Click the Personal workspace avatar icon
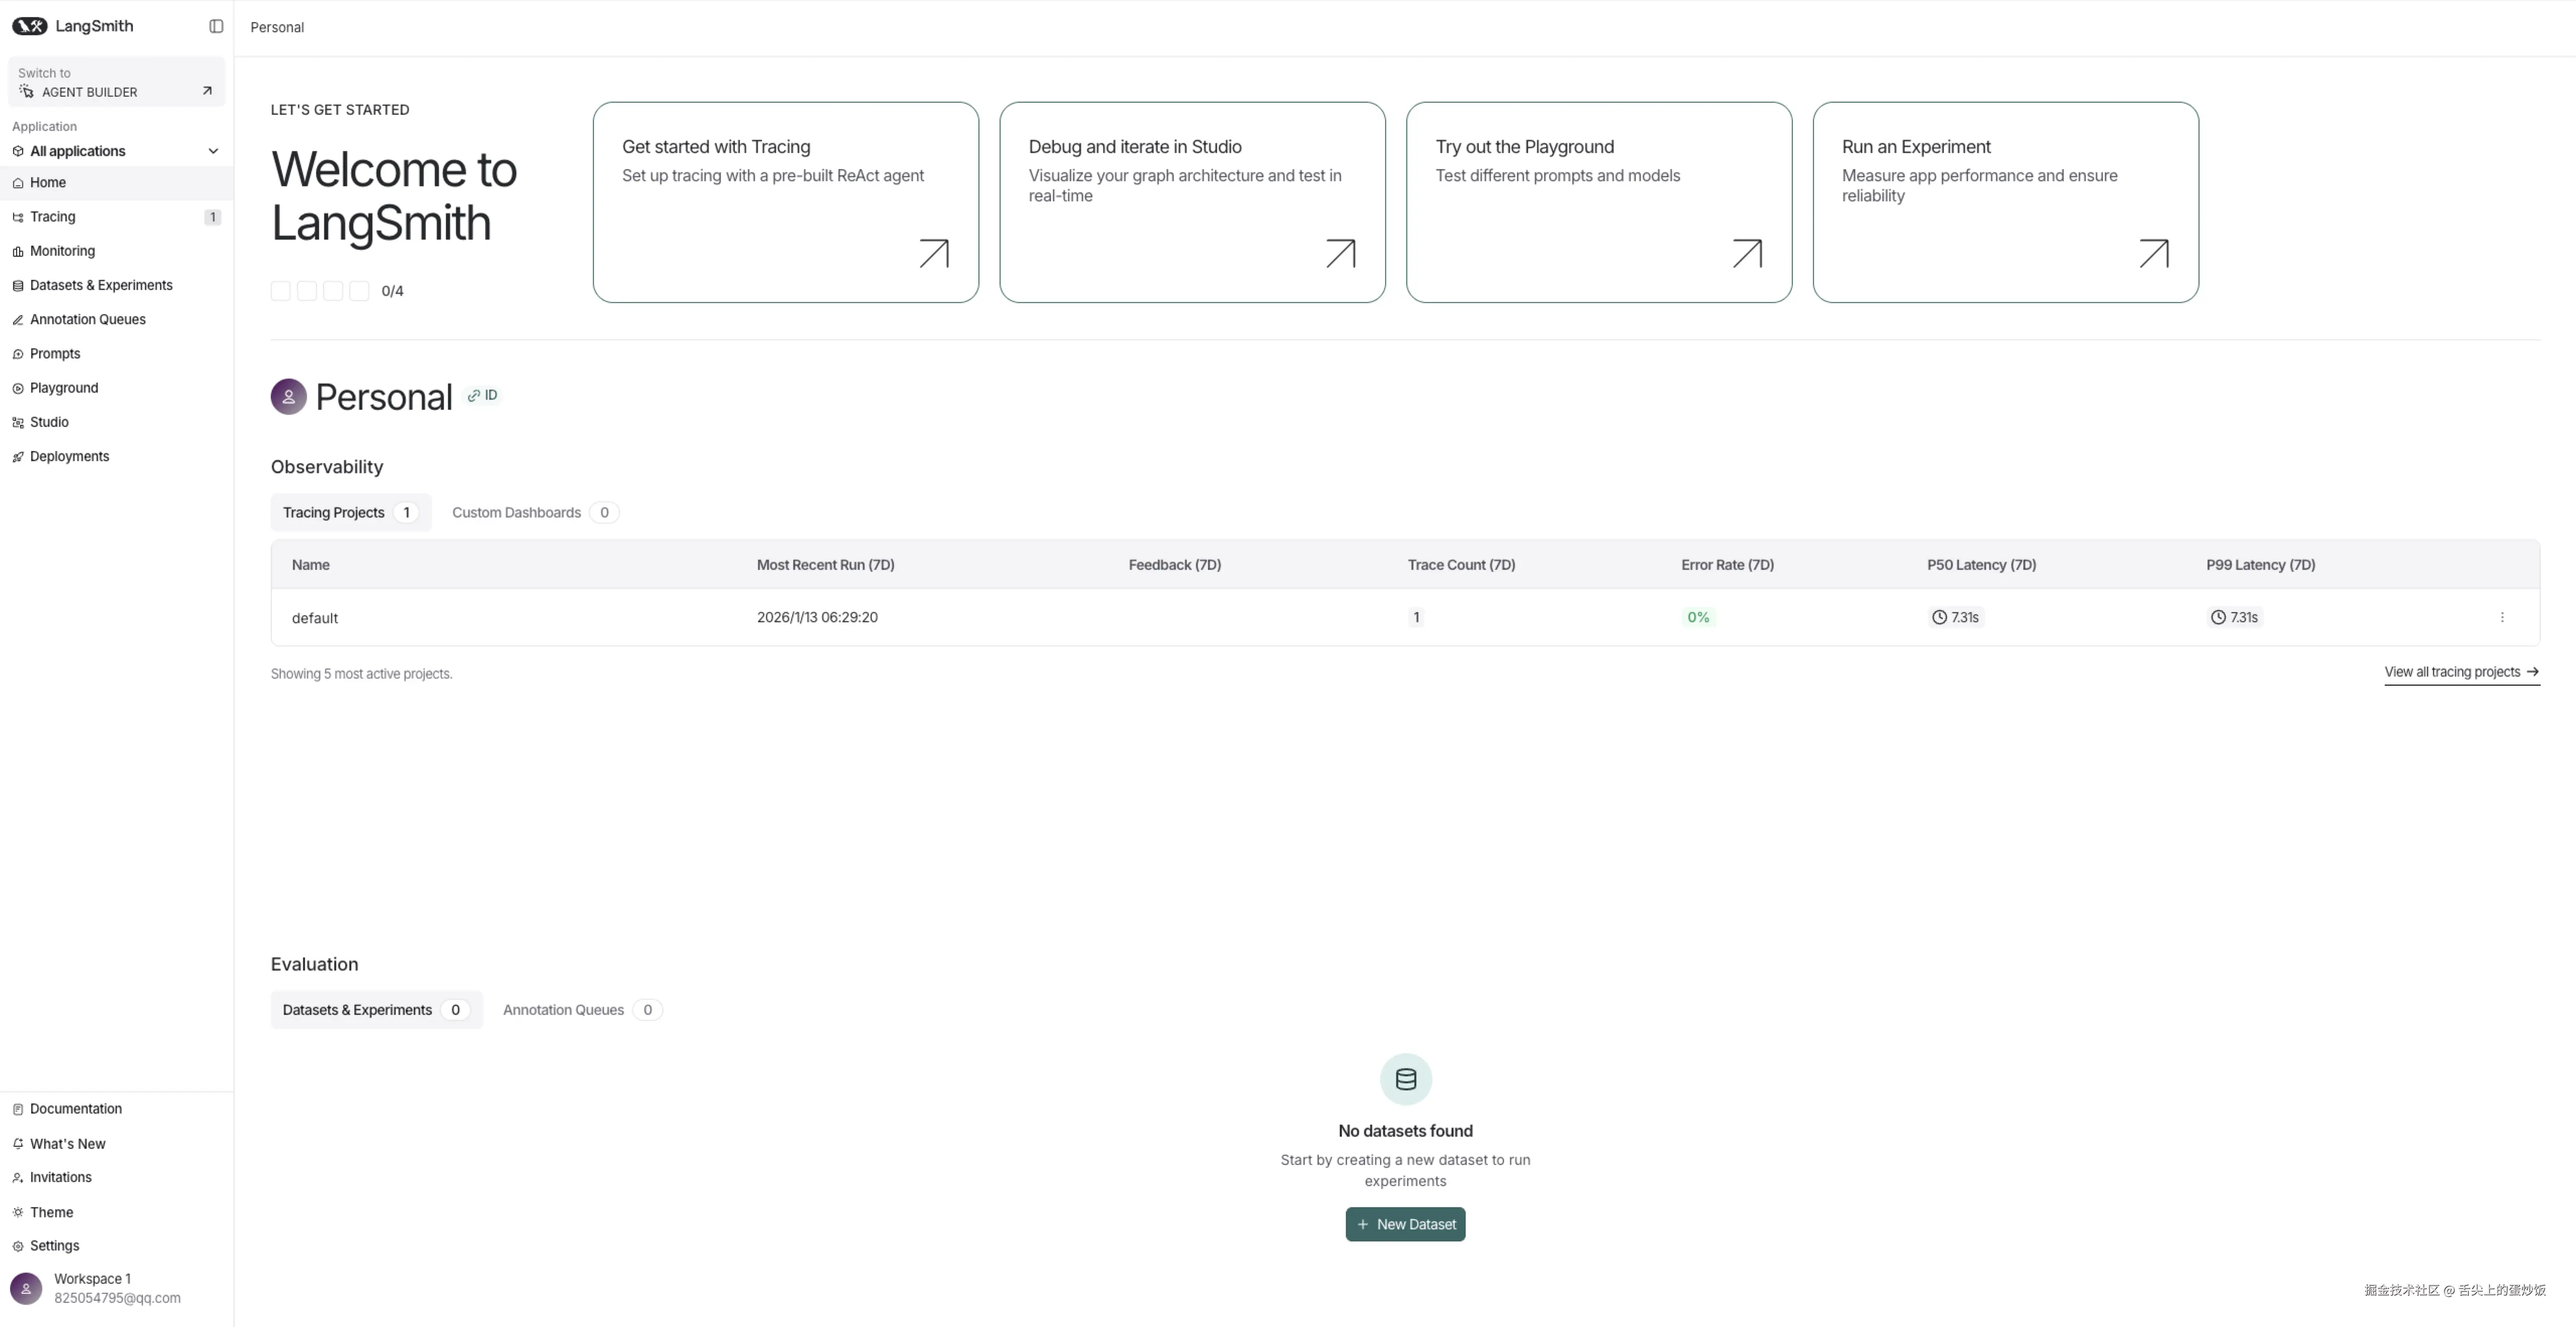The image size is (2576, 1327). [x=288, y=396]
